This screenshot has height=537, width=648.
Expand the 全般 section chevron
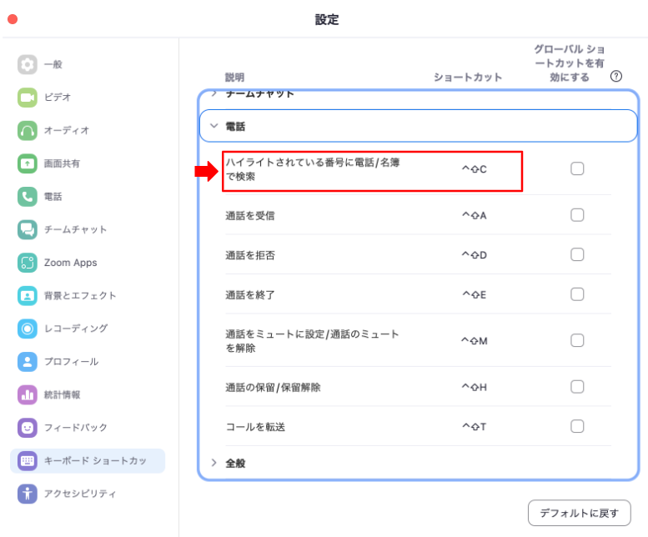[x=213, y=463]
